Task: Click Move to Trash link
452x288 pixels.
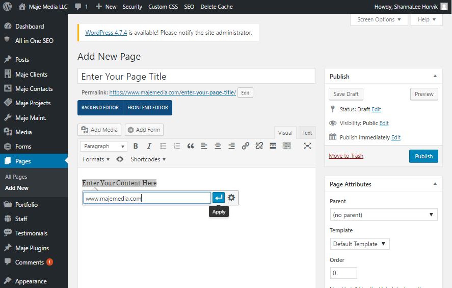Action: (346, 156)
